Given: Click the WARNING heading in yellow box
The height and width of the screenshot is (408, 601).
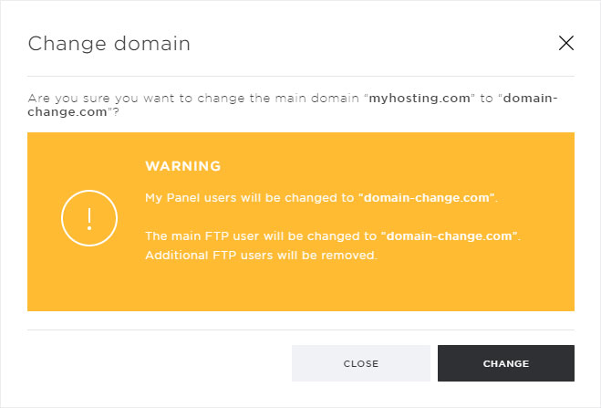Looking at the screenshot, I should [x=183, y=166].
